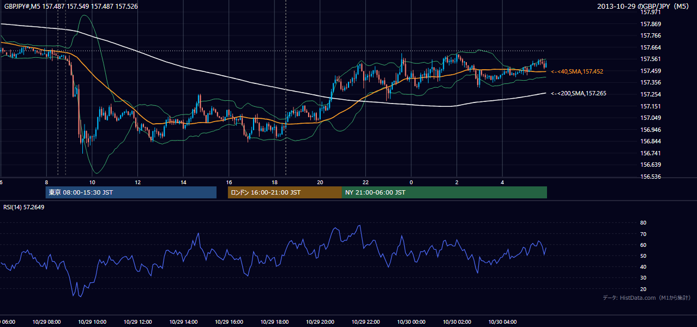
Task: Click the London session bar 16:00-21:00 JST
Action: point(285,192)
